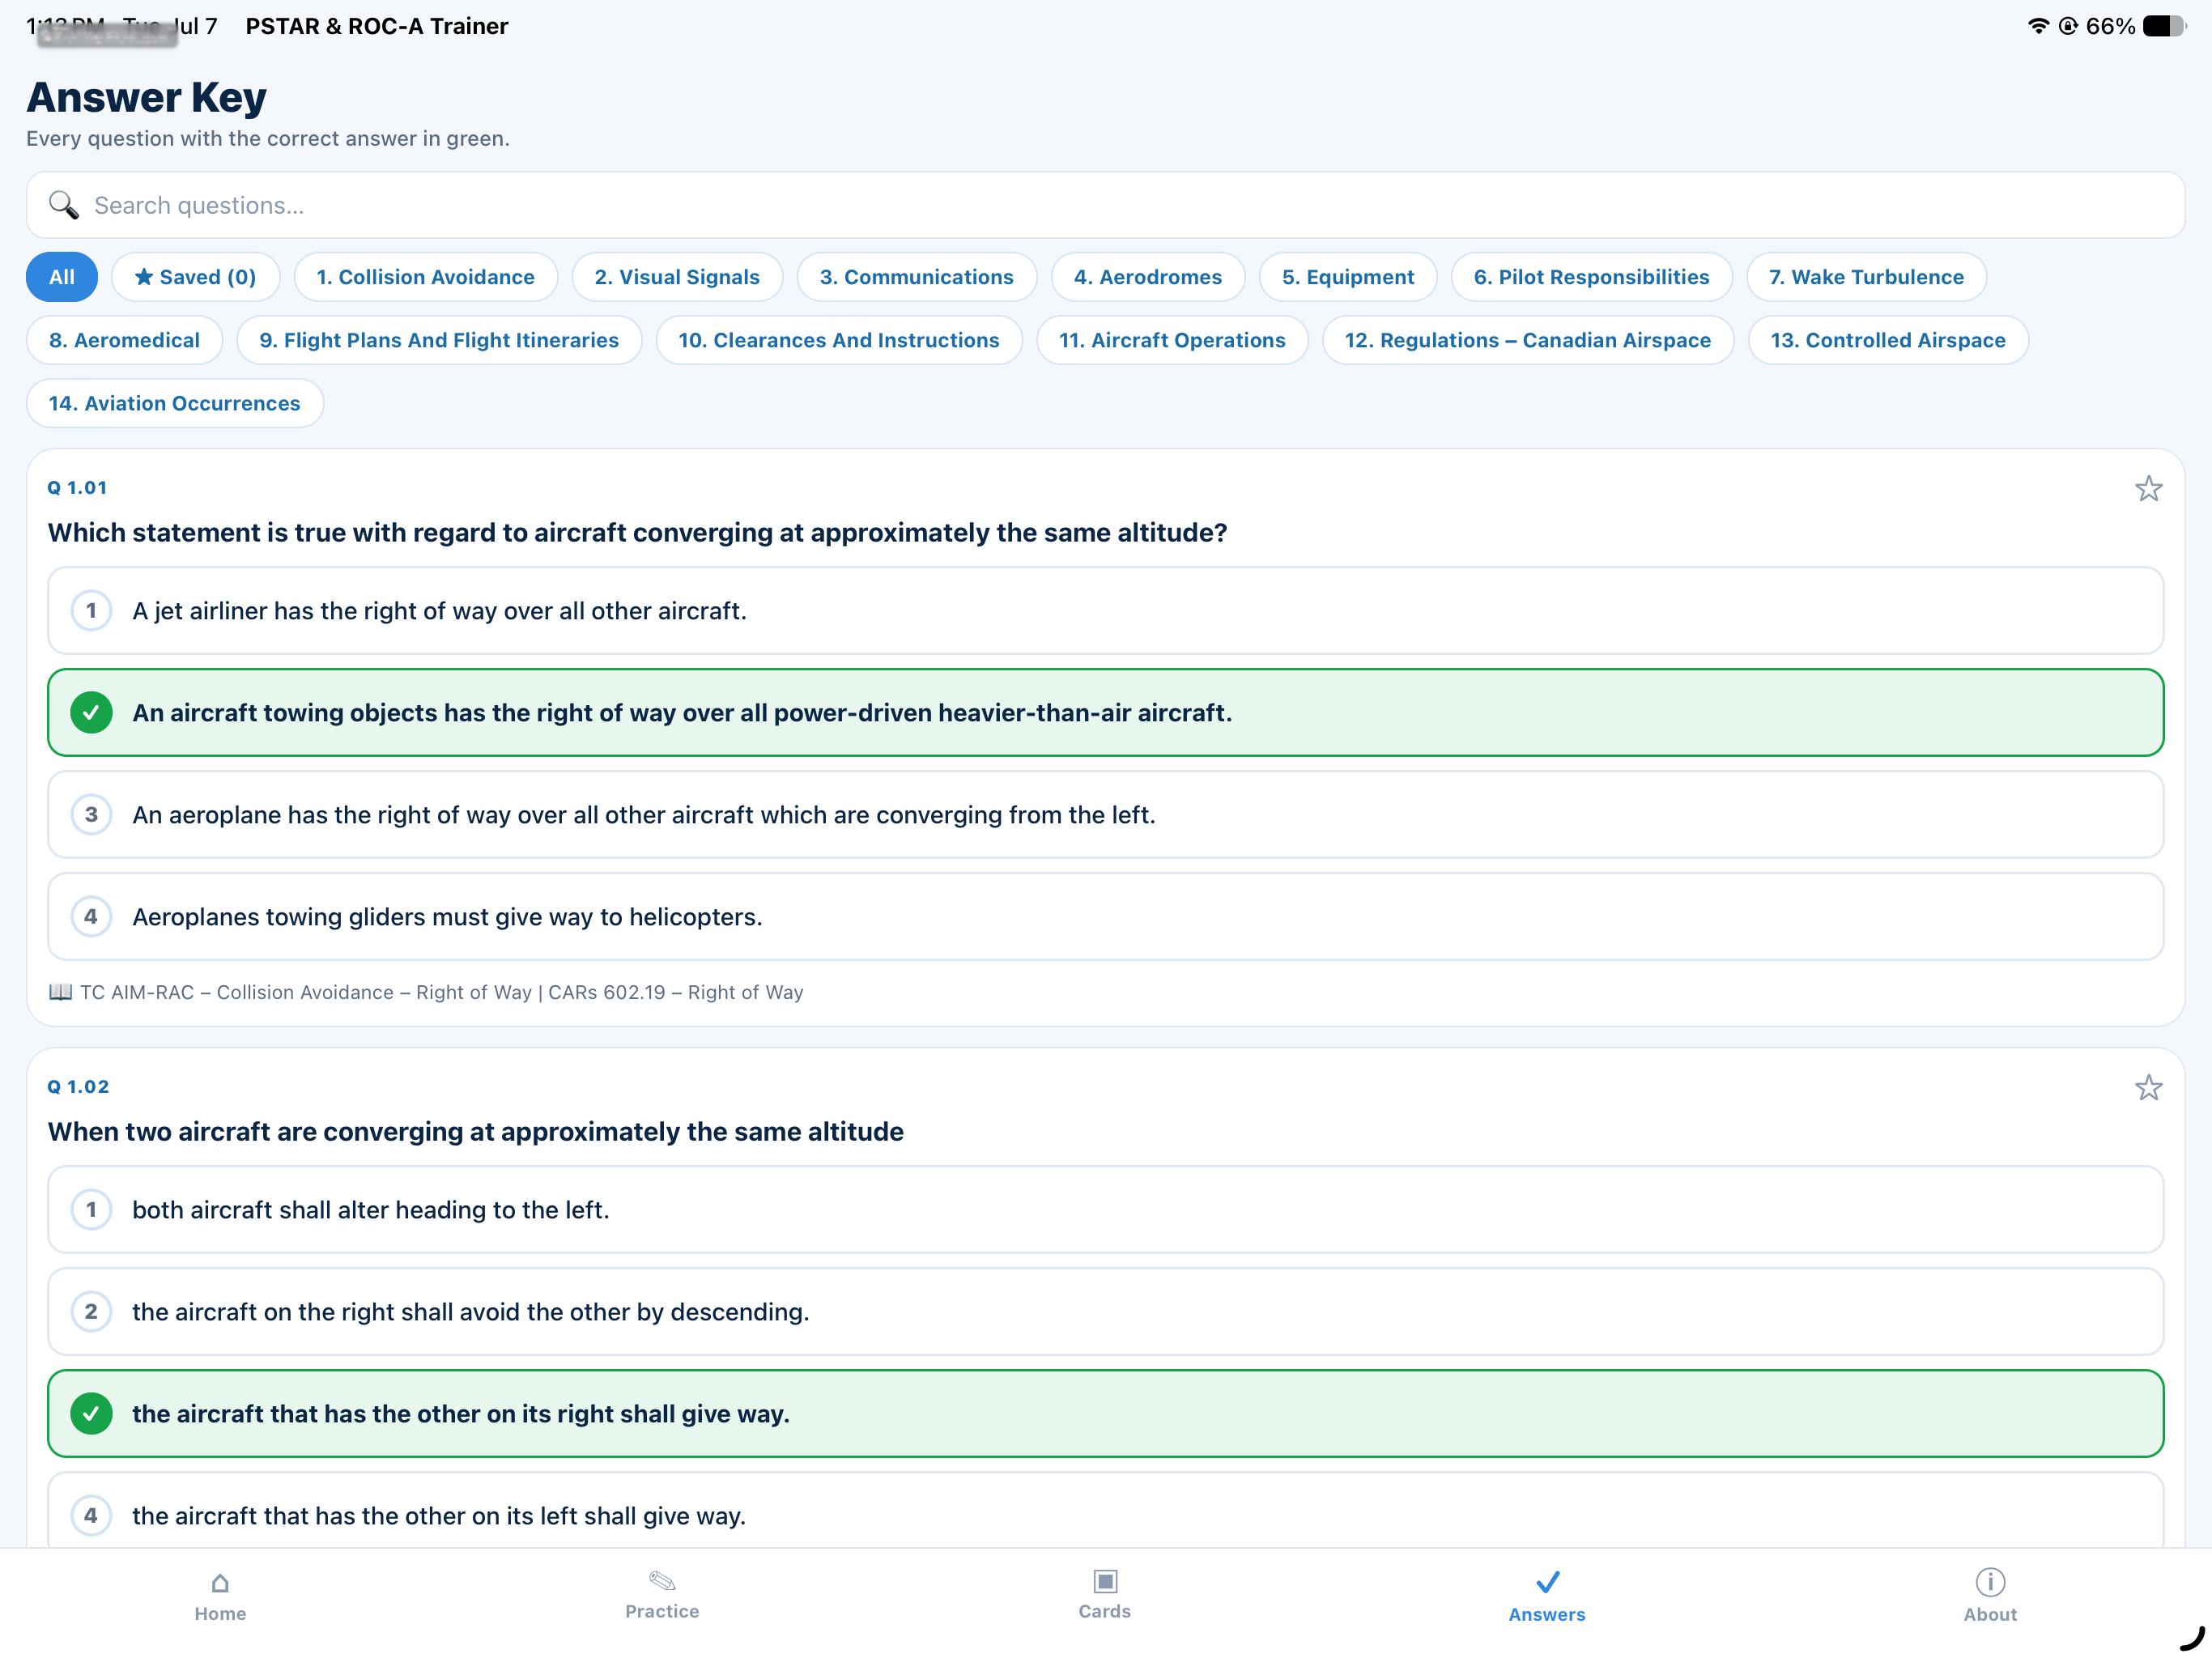Tap the Q 1.02 question text
Screen dimensions: 2212x1658
point(476,1132)
